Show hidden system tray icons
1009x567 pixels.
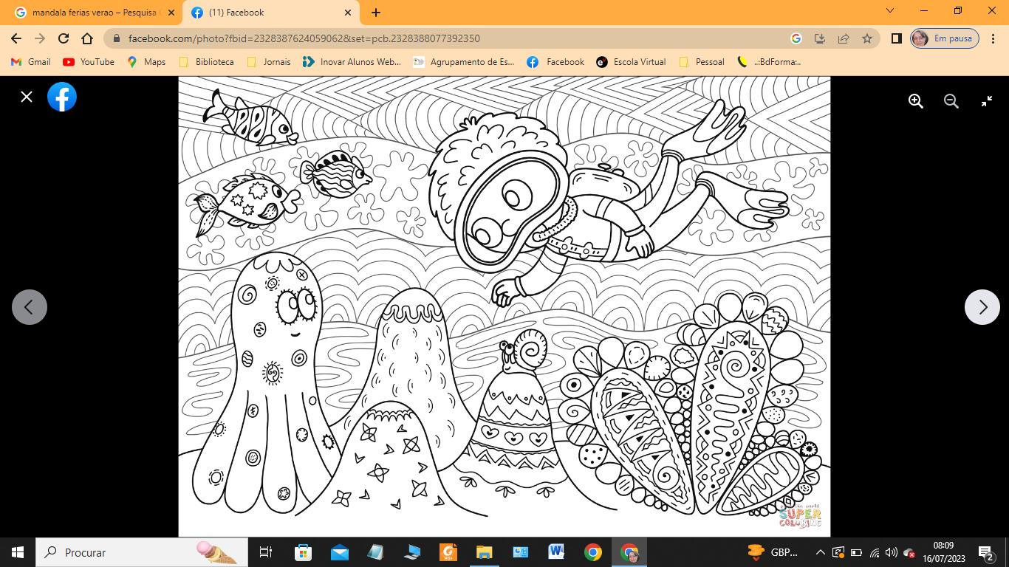820,552
